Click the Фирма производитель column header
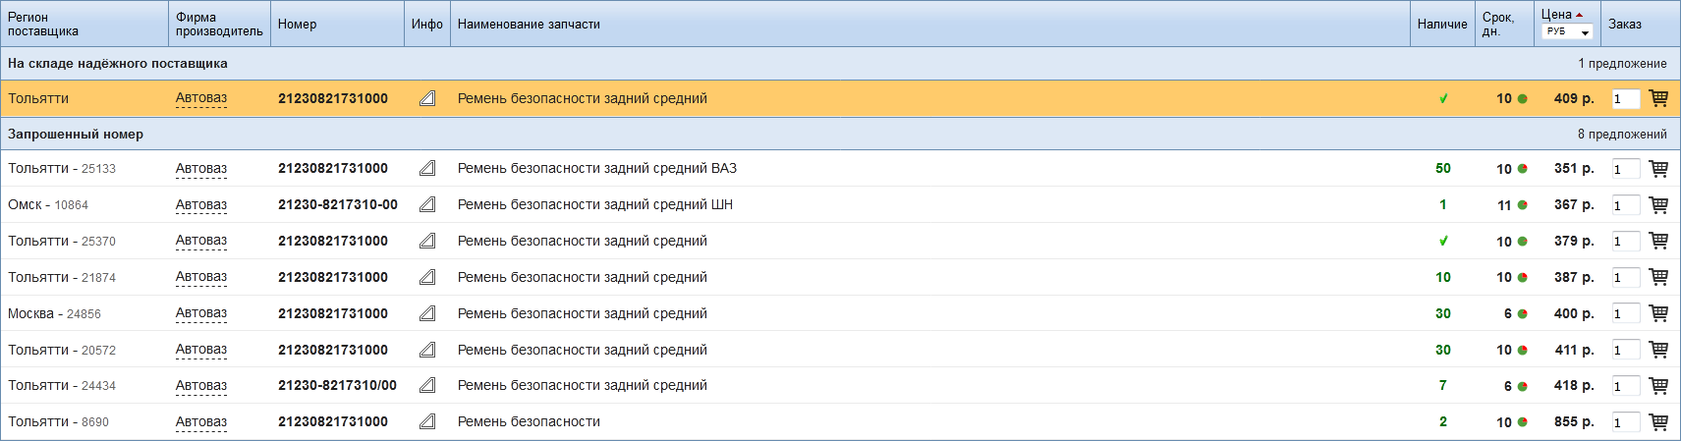Screen dimensions: 1681x441 pos(219,24)
